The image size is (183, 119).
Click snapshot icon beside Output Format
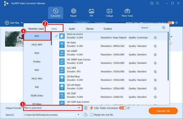coord(86,108)
